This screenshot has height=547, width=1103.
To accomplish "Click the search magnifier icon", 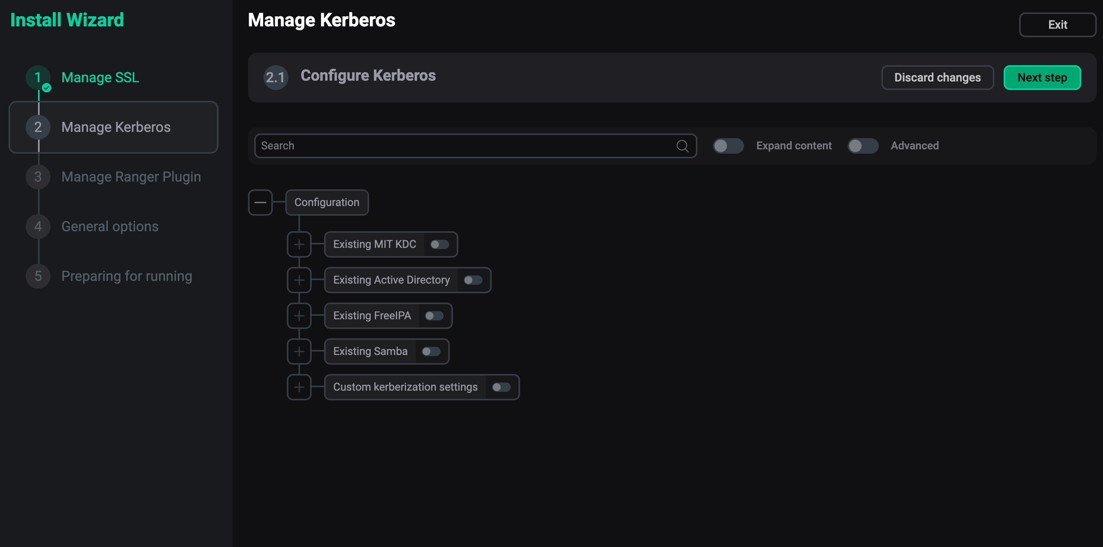I will point(682,146).
